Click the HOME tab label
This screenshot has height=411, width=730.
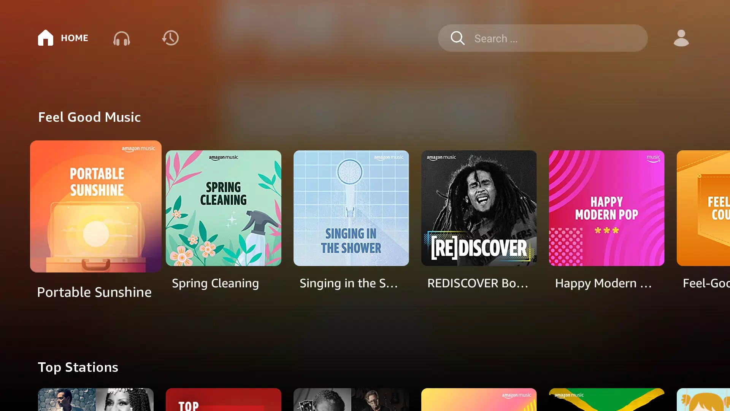pos(75,38)
